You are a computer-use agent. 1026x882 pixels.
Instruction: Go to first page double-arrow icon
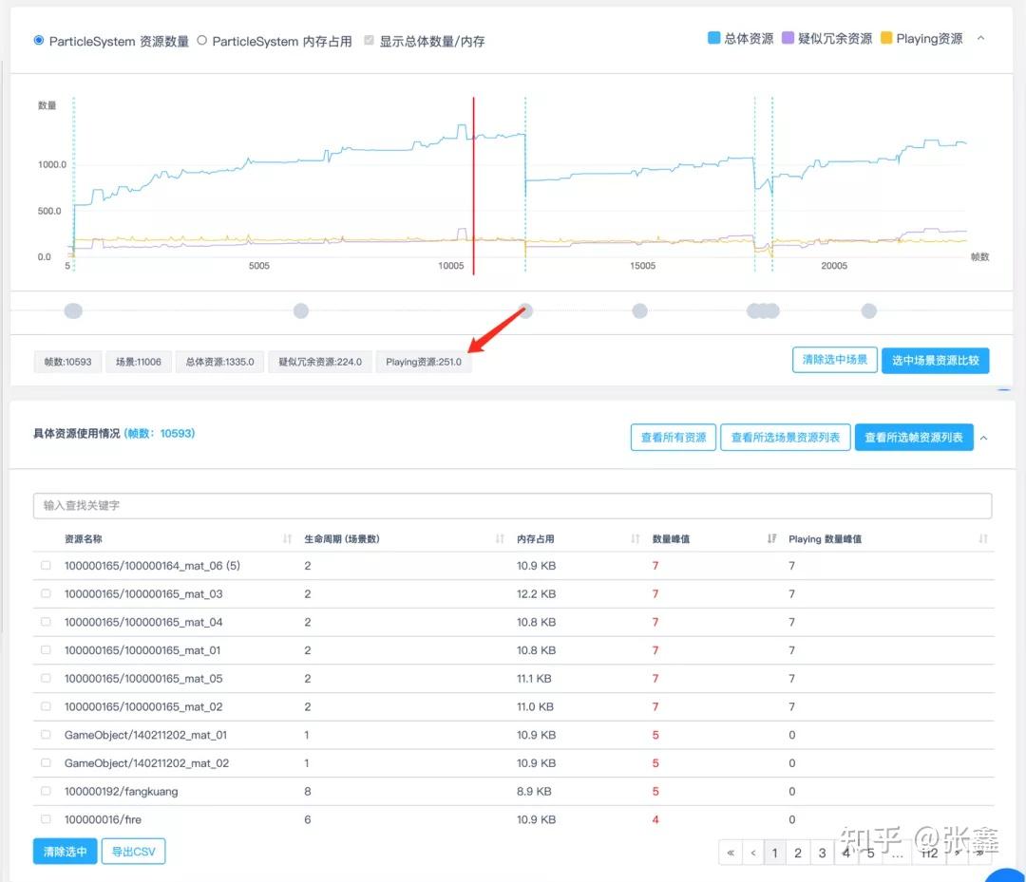click(x=731, y=853)
